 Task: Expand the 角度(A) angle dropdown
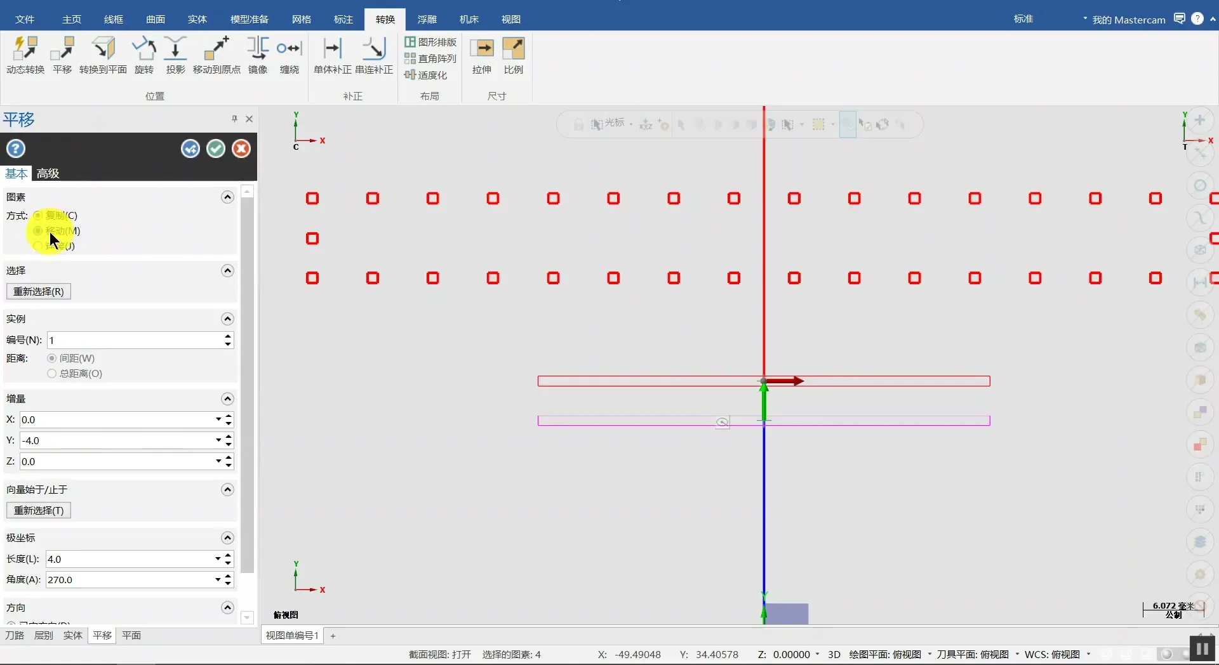click(x=218, y=579)
